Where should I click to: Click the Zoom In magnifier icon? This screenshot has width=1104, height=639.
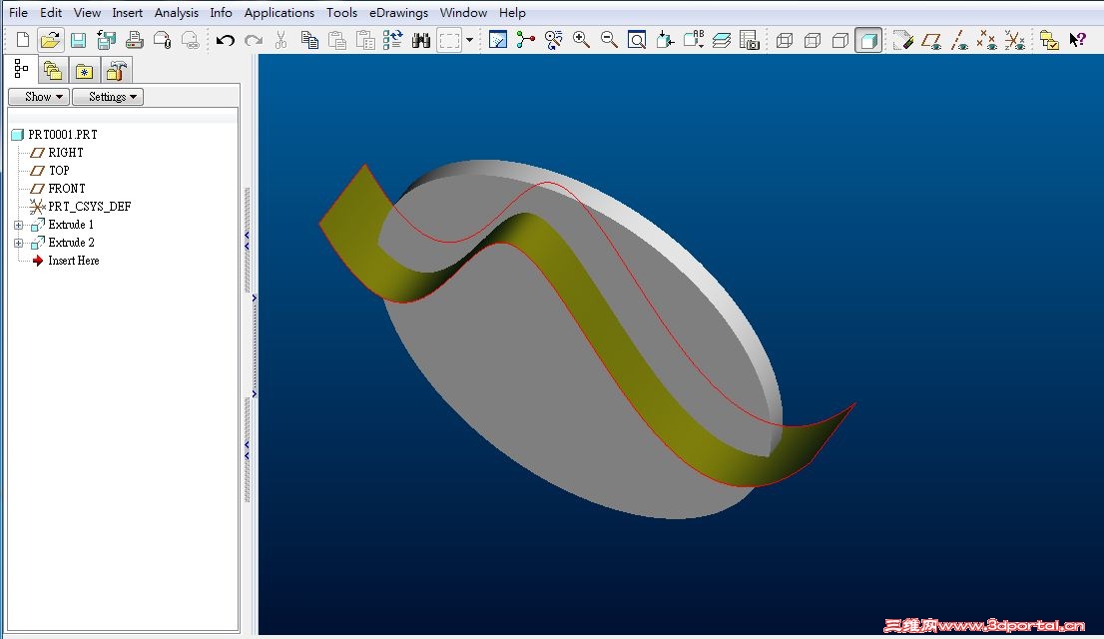[582, 40]
